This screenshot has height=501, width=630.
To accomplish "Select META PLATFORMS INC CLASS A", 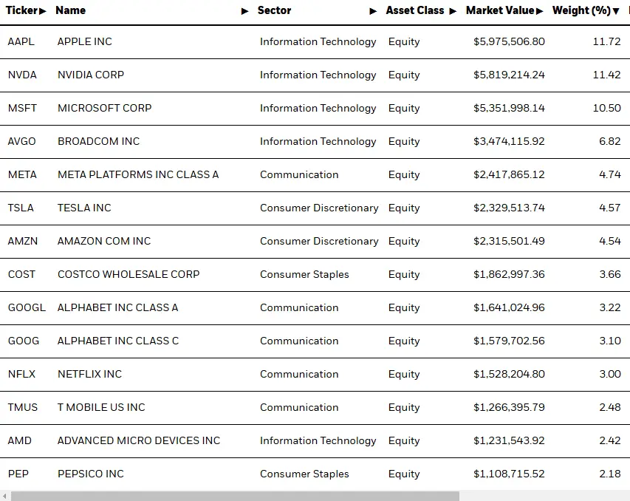I will pyautogui.click(x=138, y=174).
